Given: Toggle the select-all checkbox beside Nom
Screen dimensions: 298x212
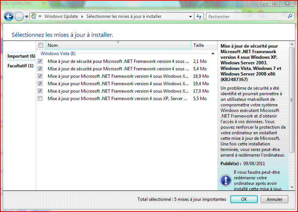Looking at the screenshot, I should [41, 45].
